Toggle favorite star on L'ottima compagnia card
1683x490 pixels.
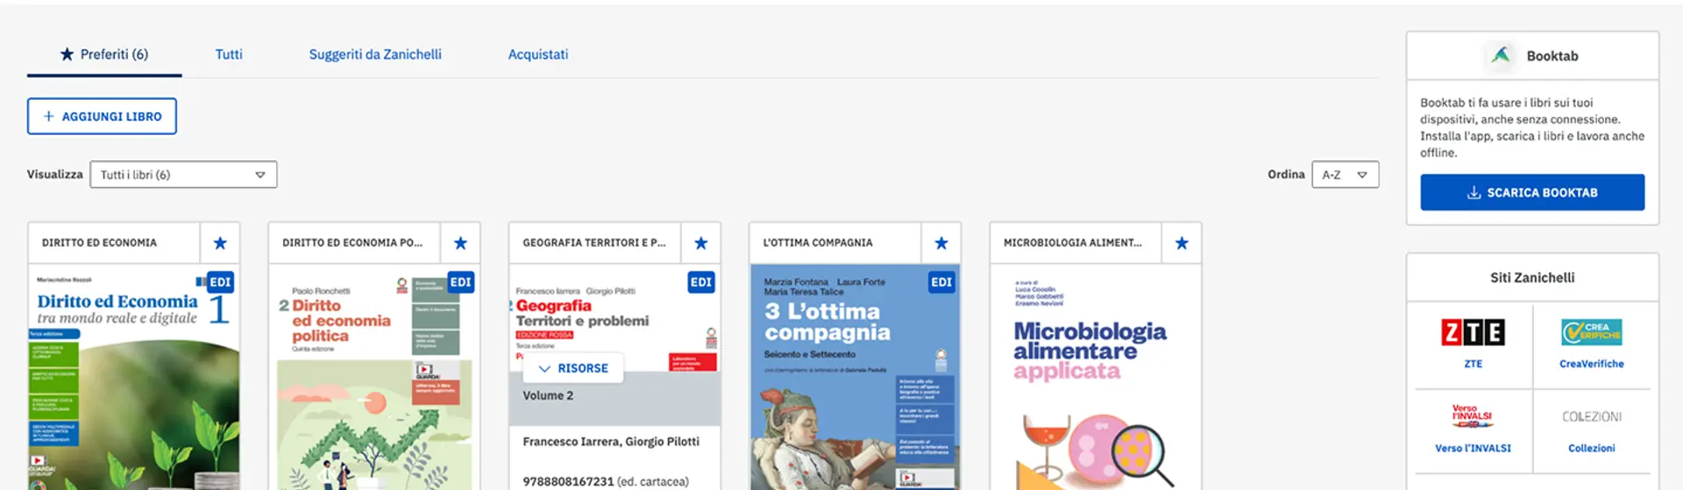(941, 243)
